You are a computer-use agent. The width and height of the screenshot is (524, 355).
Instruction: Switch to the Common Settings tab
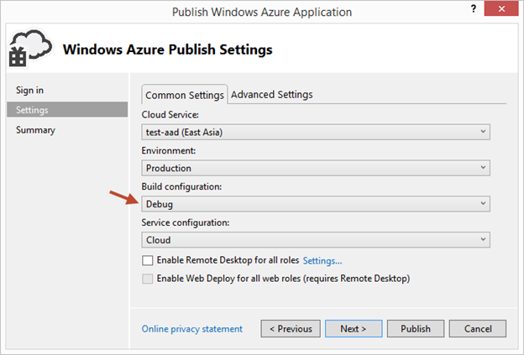coord(185,95)
